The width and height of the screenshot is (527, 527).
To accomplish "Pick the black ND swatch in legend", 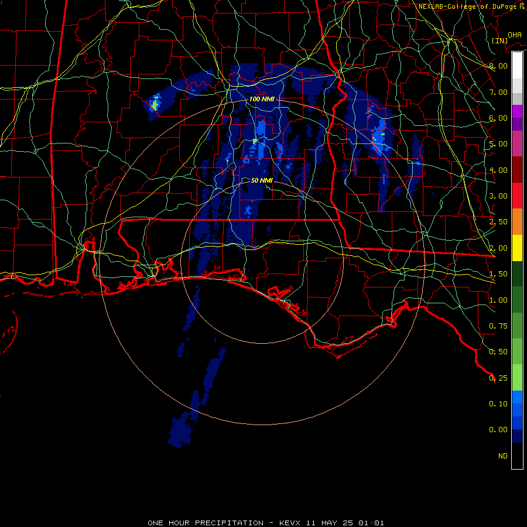I will pos(517,456).
